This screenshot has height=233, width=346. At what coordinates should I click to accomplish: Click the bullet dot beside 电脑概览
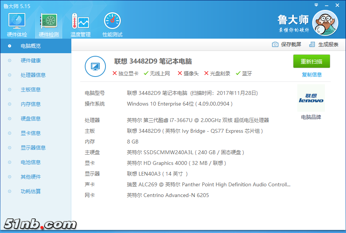coord(9,46)
